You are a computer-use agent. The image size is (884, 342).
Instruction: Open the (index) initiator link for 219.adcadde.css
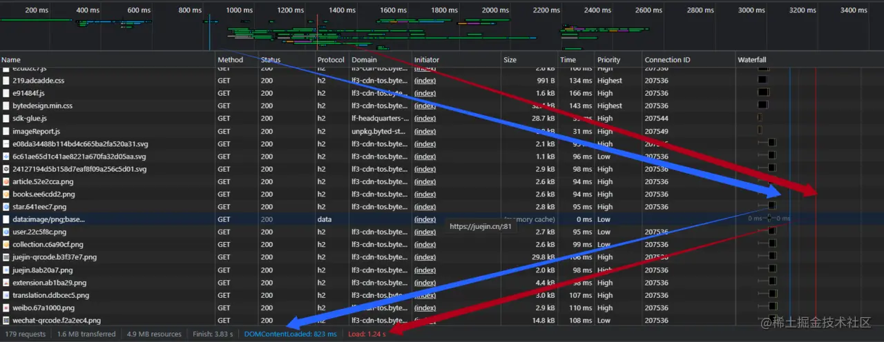pyautogui.click(x=425, y=81)
